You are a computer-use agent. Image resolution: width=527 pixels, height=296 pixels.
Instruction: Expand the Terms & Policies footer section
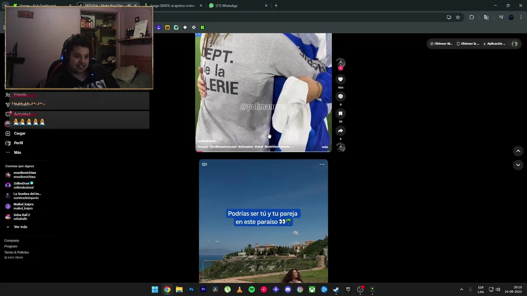(16, 252)
